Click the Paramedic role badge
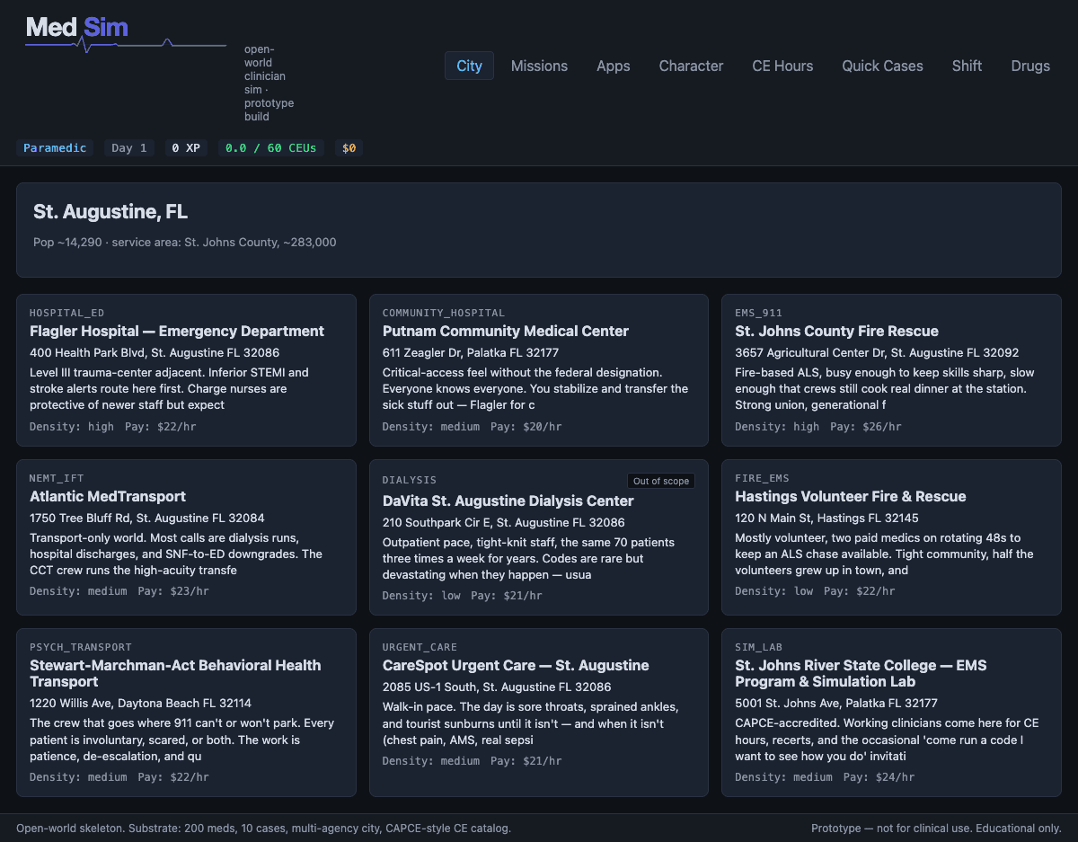The width and height of the screenshot is (1078, 842). (55, 147)
